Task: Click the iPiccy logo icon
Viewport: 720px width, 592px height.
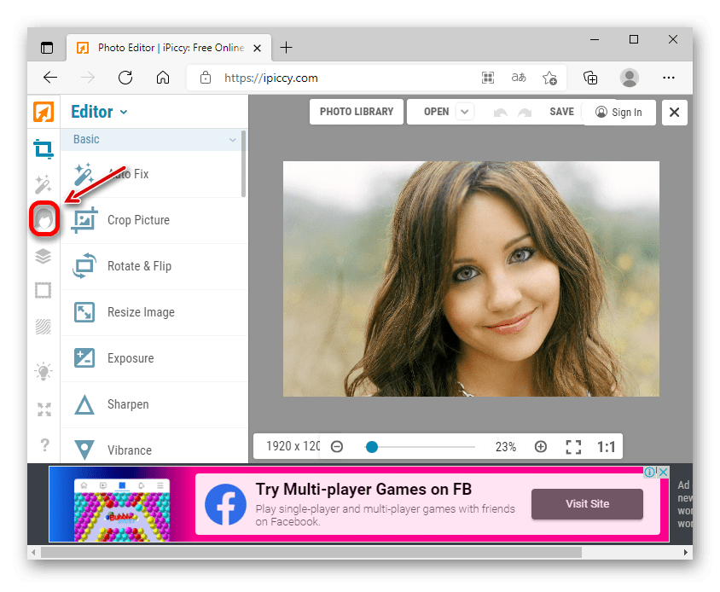Action: click(x=44, y=112)
